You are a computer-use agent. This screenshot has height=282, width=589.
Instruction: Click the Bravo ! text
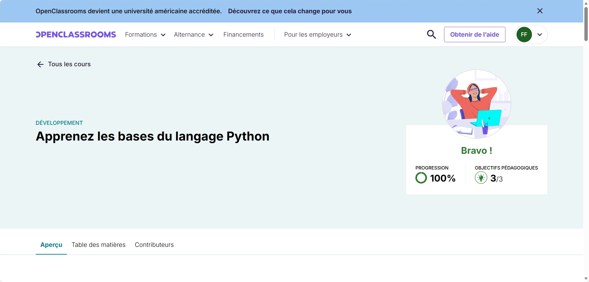[x=476, y=151]
